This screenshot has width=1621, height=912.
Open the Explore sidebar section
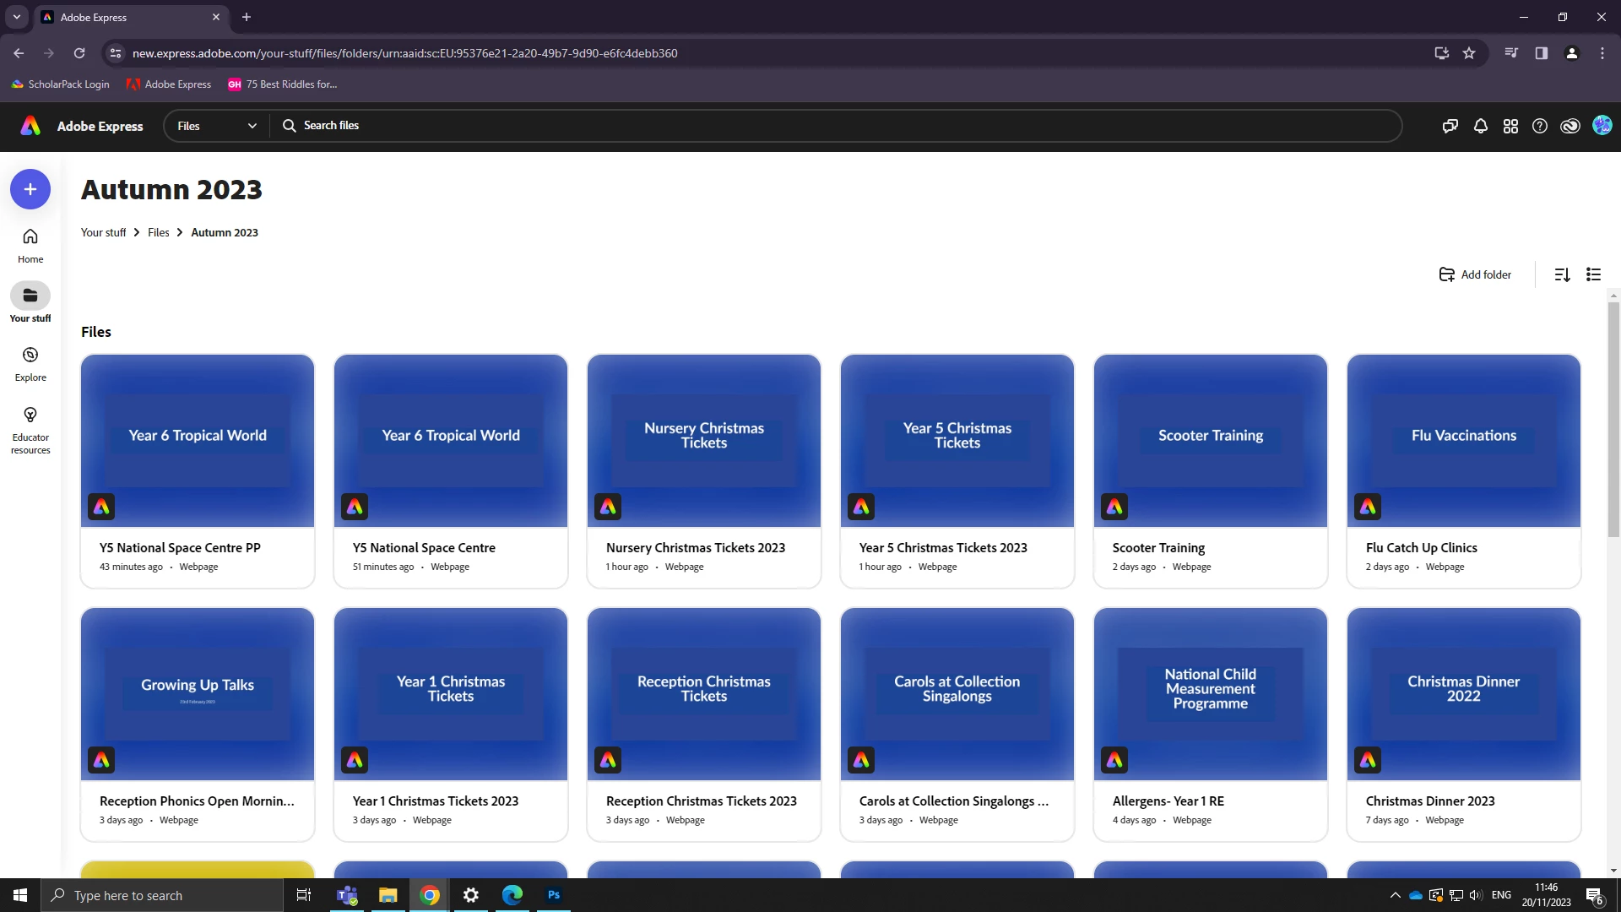(x=30, y=364)
